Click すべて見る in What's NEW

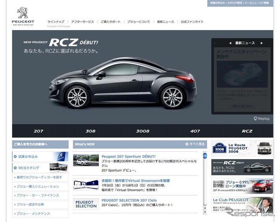click(x=195, y=144)
